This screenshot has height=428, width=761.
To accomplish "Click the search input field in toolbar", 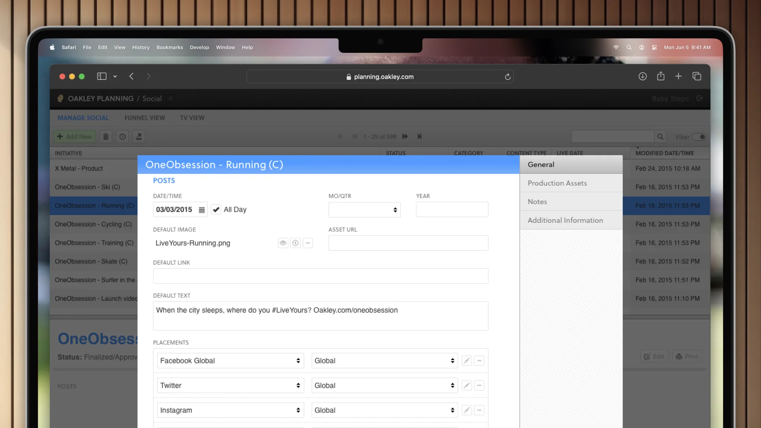I will click(x=613, y=137).
